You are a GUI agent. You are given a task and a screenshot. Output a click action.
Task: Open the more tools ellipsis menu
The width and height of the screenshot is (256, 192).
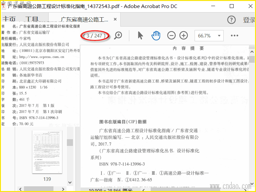tap(235, 36)
